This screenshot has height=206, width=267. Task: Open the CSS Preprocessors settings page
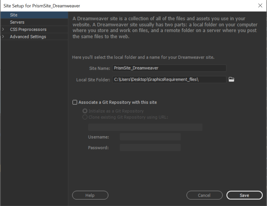(x=28, y=29)
